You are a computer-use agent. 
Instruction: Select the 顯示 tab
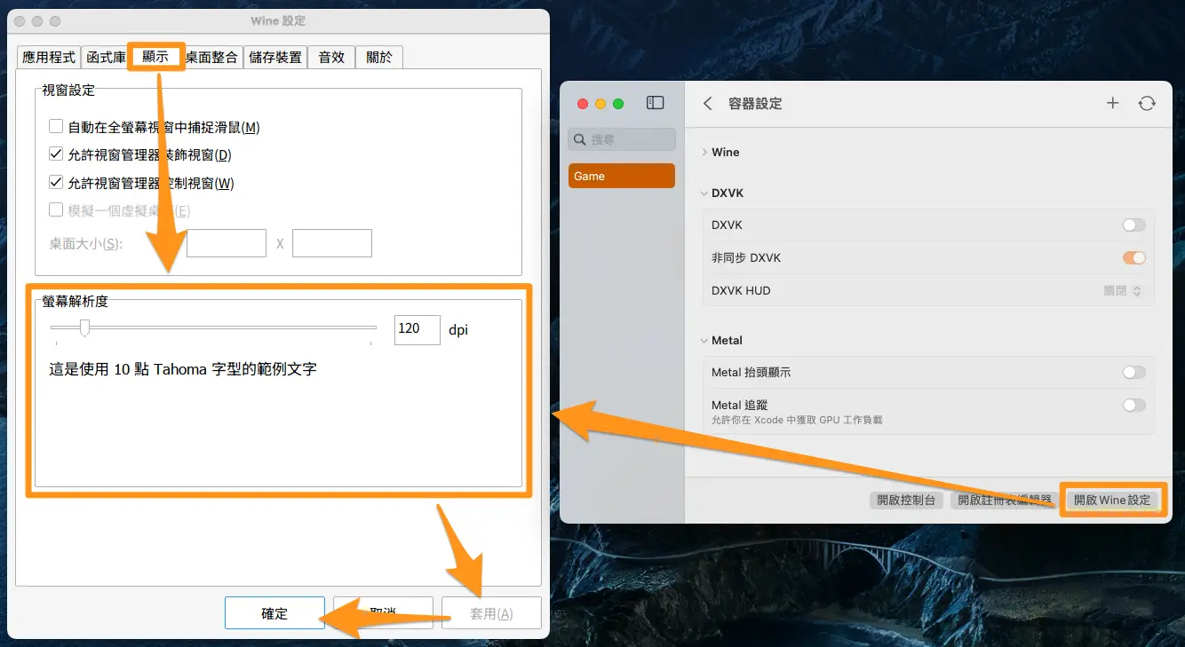(155, 56)
